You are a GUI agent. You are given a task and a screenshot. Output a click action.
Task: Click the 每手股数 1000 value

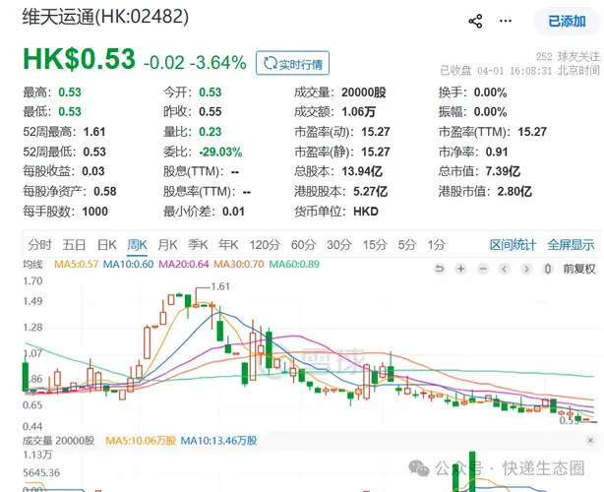(x=95, y=212)
